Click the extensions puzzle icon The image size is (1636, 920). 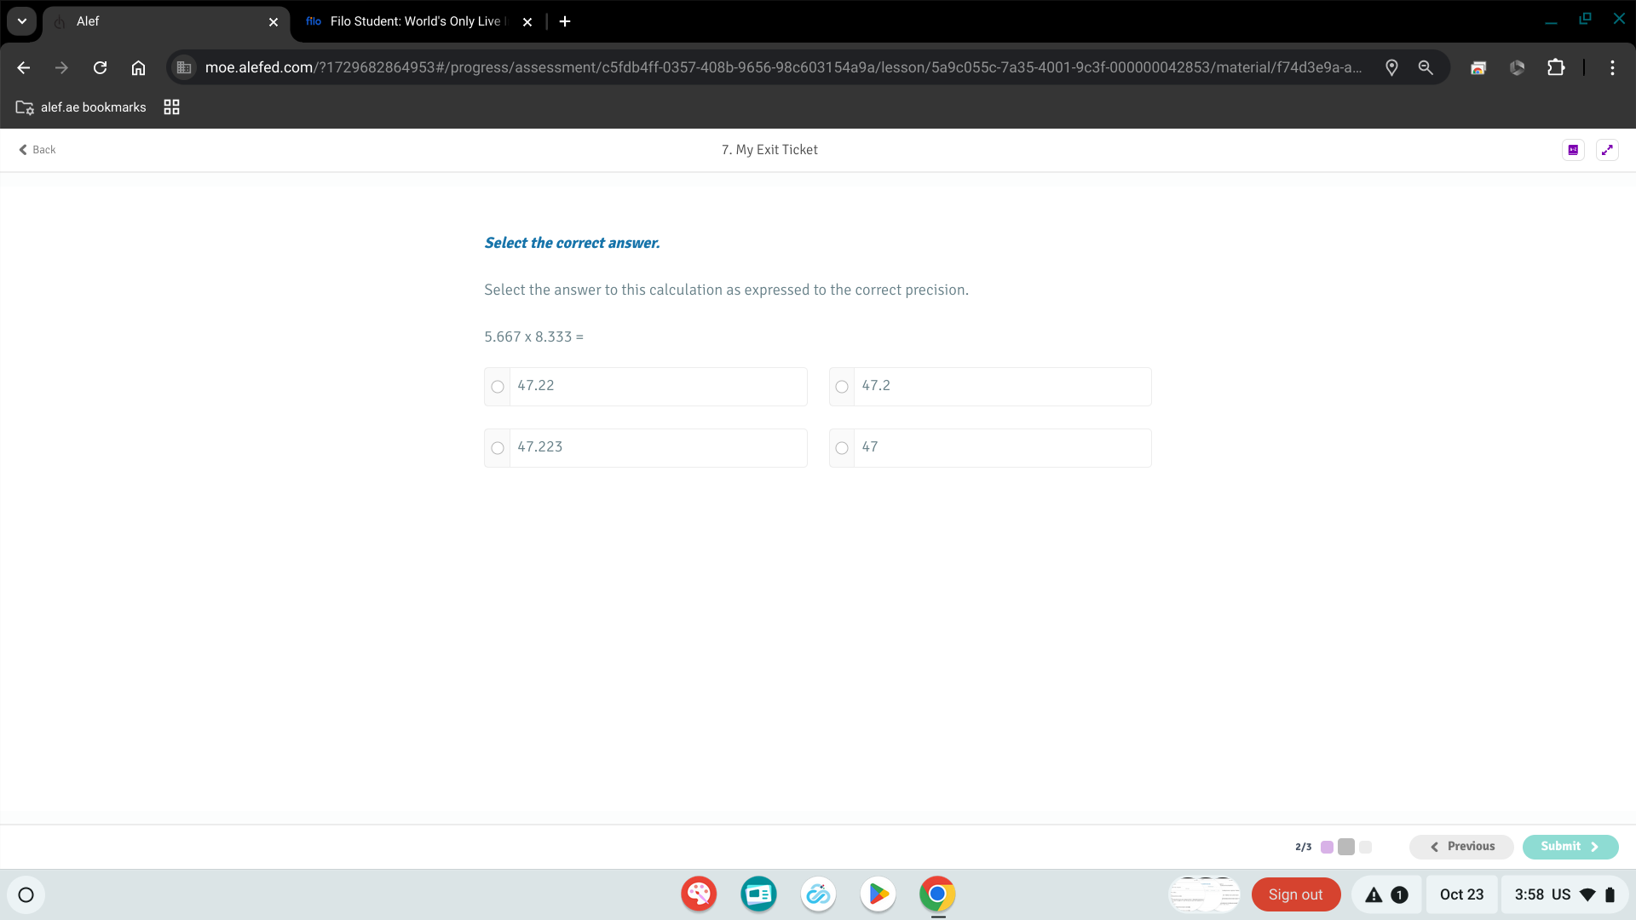1556,67
